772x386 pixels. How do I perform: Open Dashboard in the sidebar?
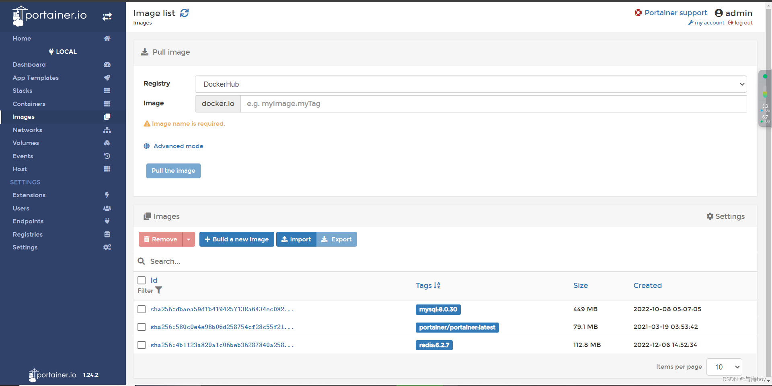29,65
